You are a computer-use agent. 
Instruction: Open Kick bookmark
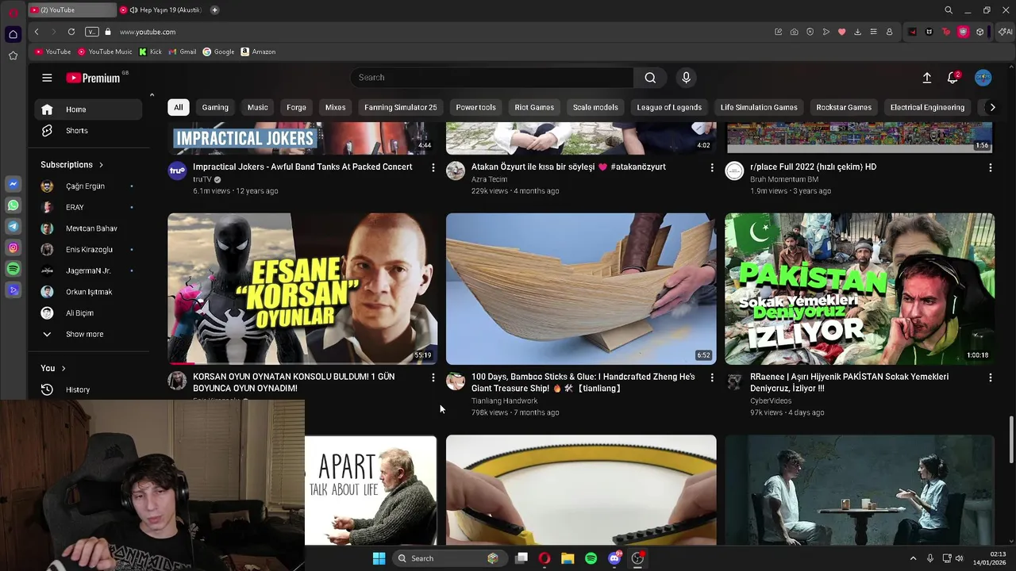[150, 52]
